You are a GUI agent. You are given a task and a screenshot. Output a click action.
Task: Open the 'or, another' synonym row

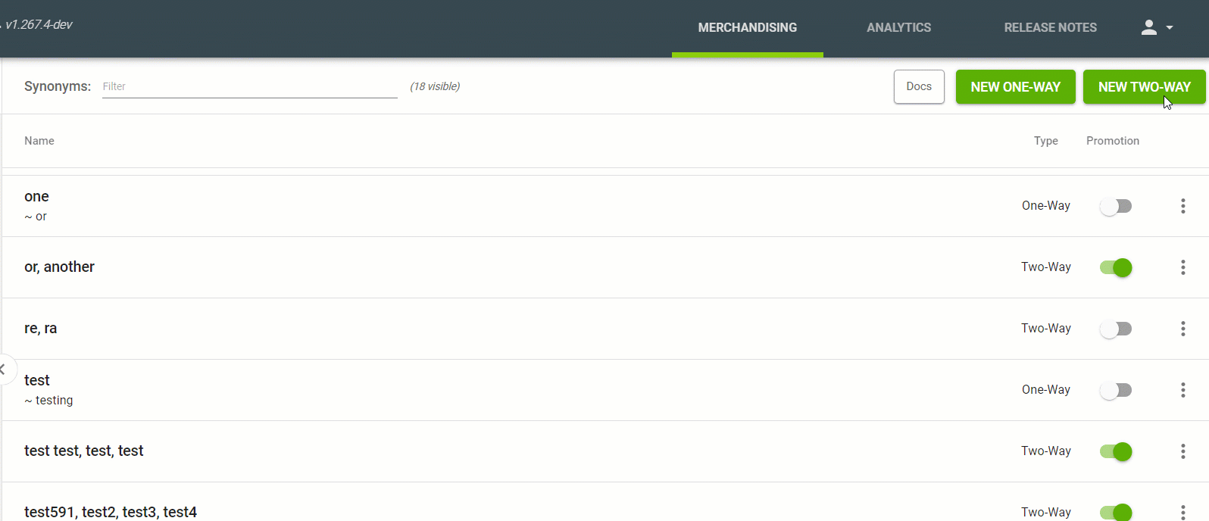(604, 267)
